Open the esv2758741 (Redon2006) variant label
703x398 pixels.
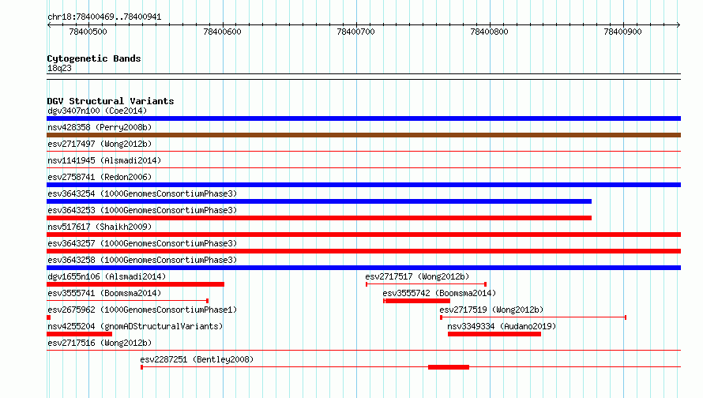tap(100, 177)
